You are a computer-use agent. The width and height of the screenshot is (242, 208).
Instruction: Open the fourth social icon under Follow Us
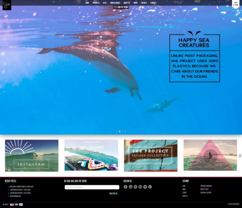pyautogui.click(x=140, y=187)
